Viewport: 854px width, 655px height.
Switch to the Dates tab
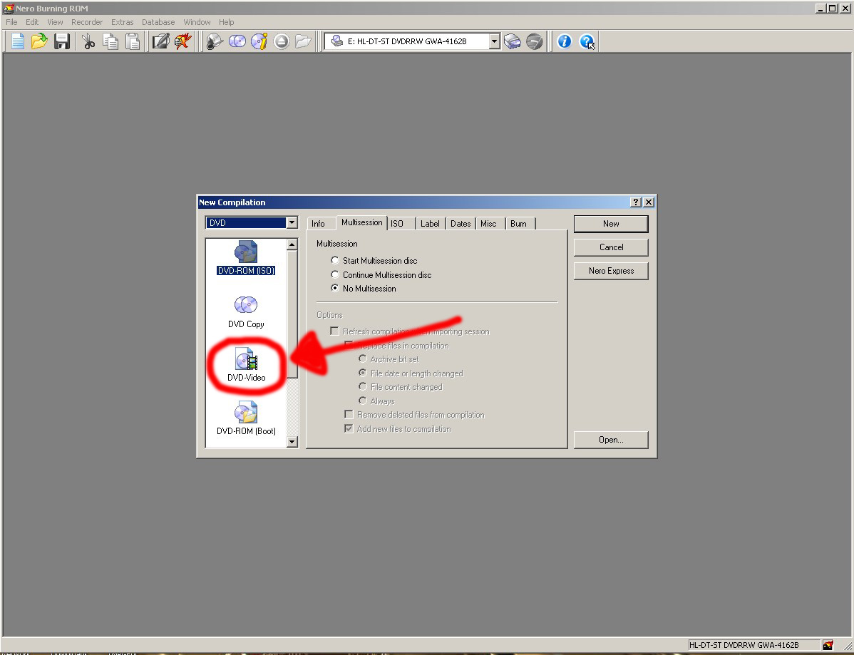click(x=461, y=224)
